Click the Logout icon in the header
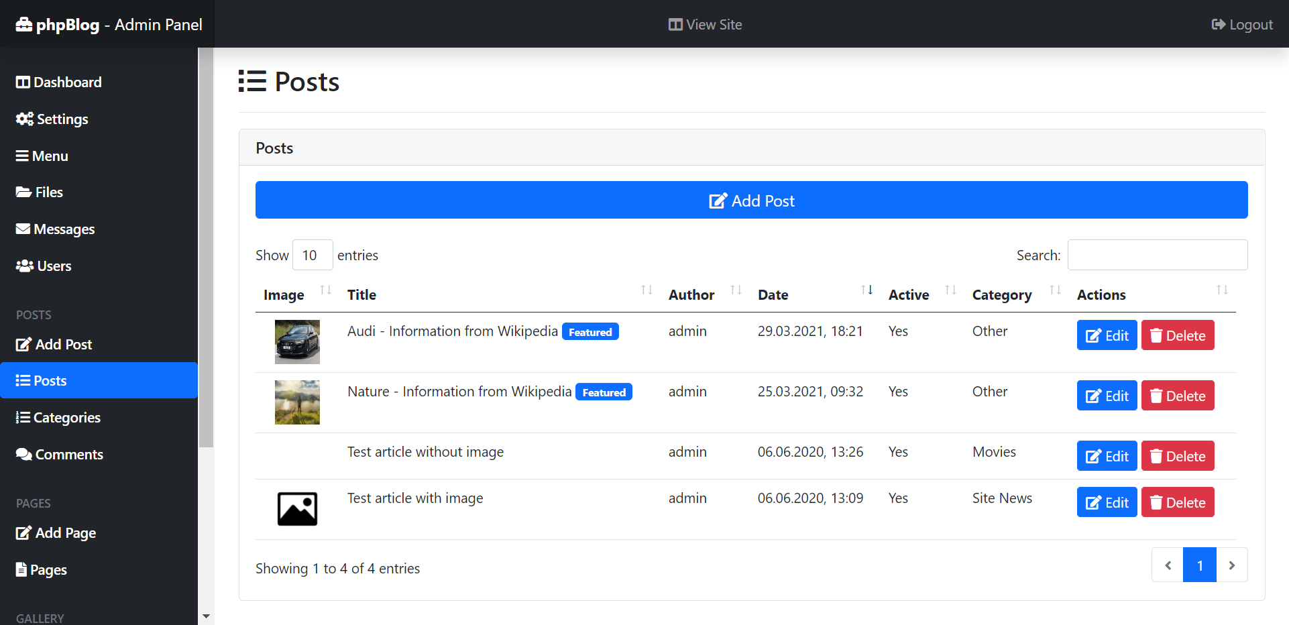The height and width of the screenshot is (625, 1289). 1219,25
